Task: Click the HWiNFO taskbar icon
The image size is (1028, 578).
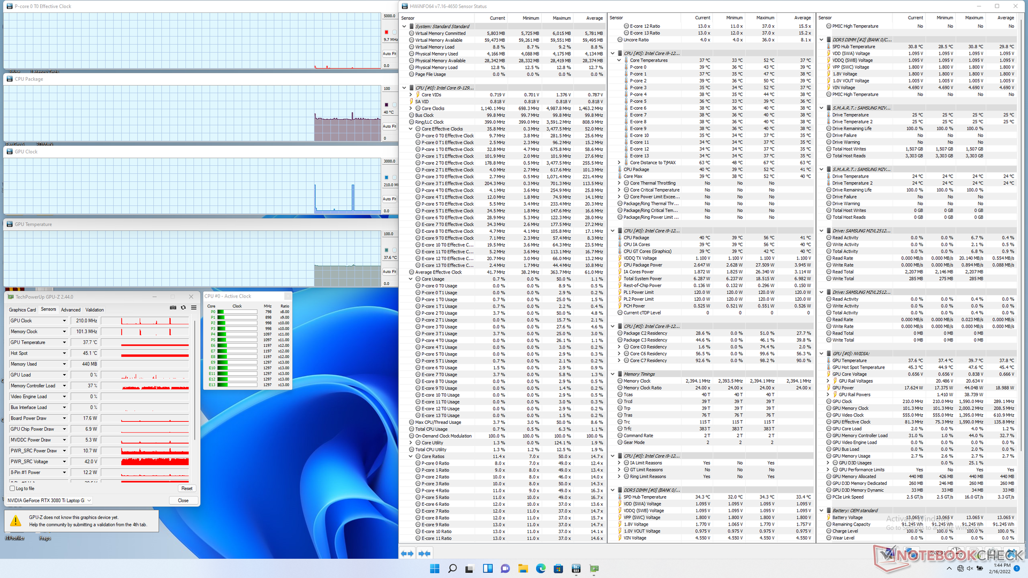Action: (x=576, y=568)
